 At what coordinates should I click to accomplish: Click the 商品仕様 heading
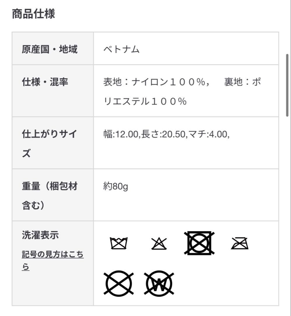coord(33,14)
